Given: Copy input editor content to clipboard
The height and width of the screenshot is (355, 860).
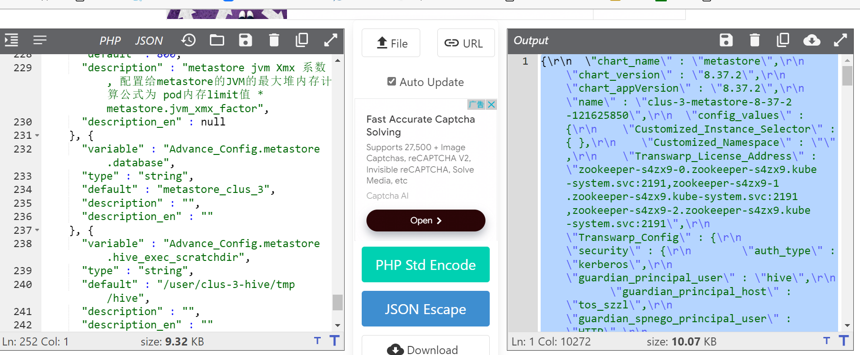Looking at the screenshot, I should point(302,40).
